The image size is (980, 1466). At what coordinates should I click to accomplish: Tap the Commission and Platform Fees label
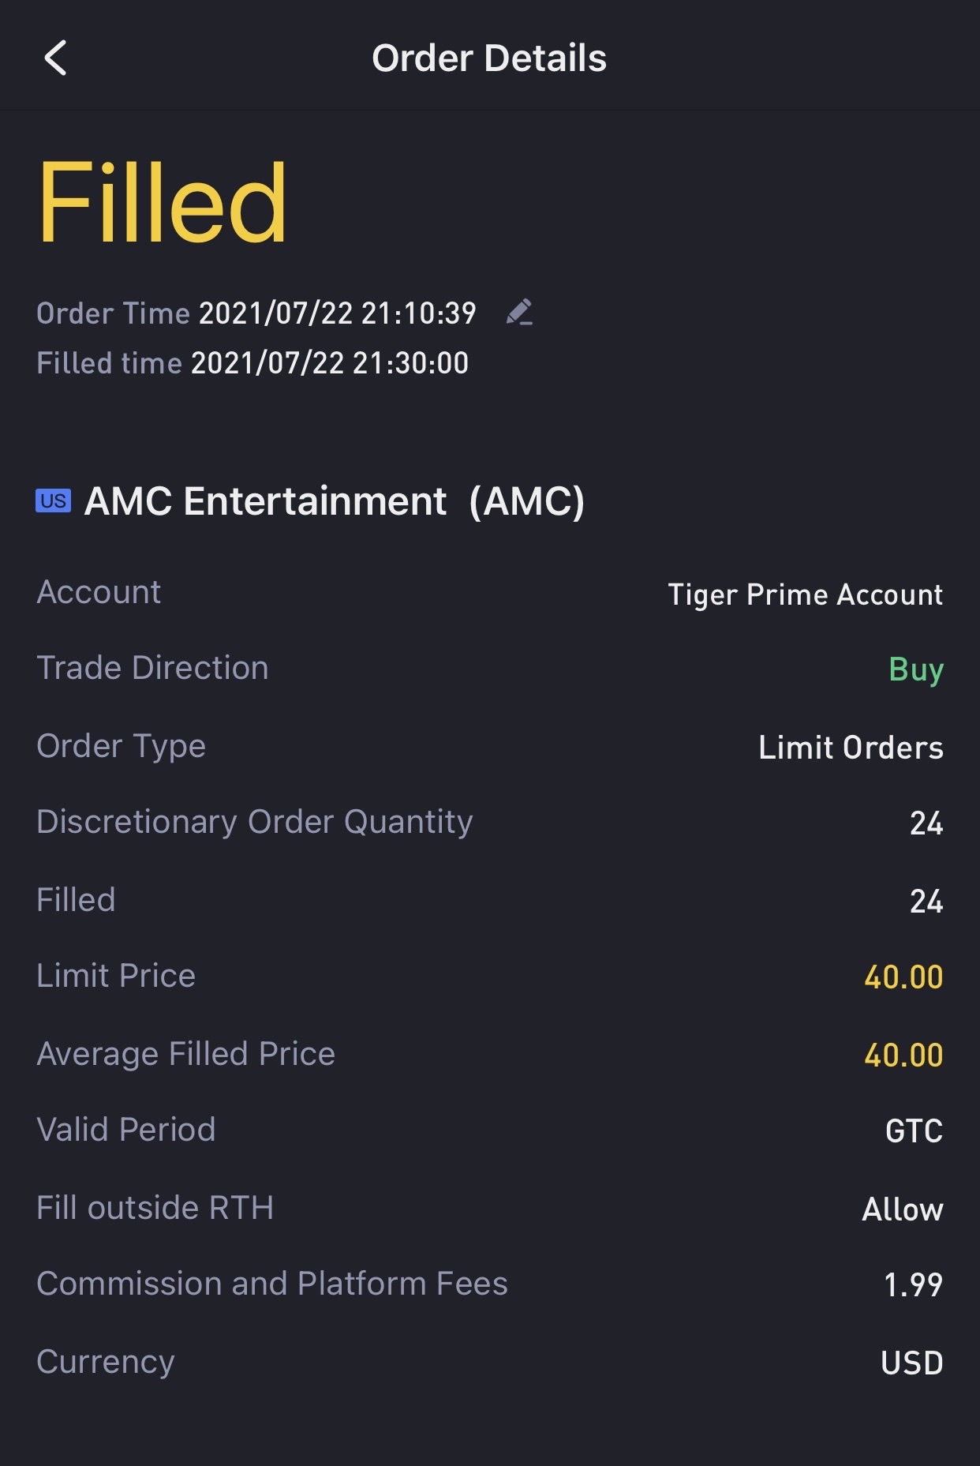tap(272, 1284)
